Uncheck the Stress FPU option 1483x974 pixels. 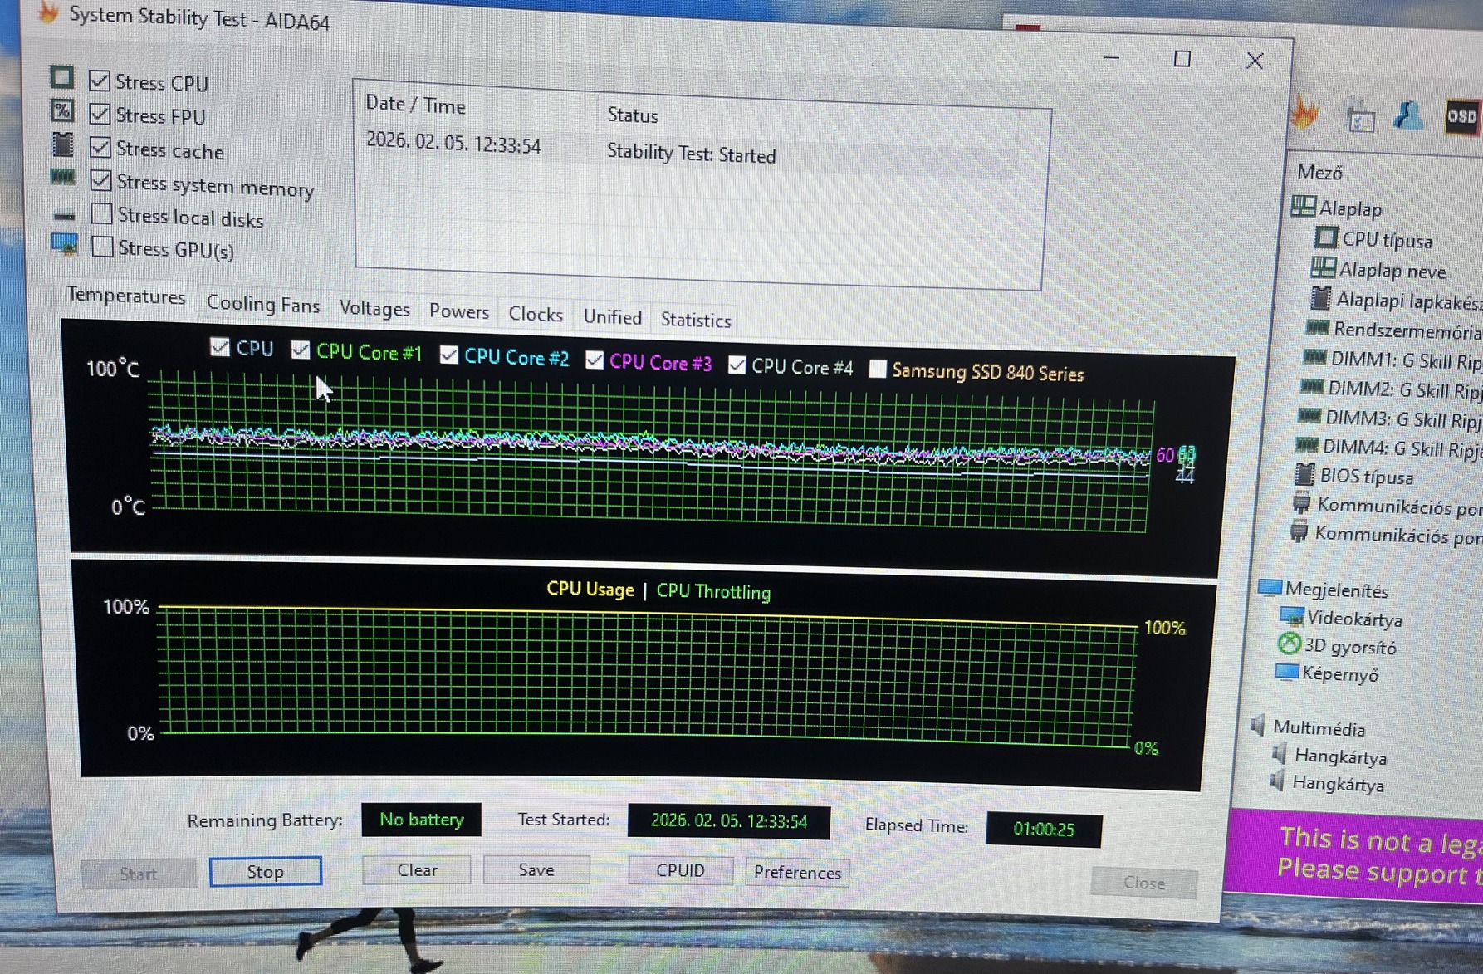coord(100,113)
